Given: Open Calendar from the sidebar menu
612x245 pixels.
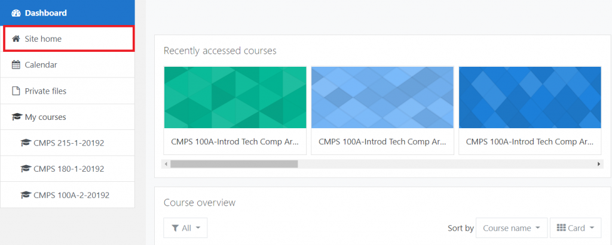Looking at the screenshot, I should coord(41,65).
